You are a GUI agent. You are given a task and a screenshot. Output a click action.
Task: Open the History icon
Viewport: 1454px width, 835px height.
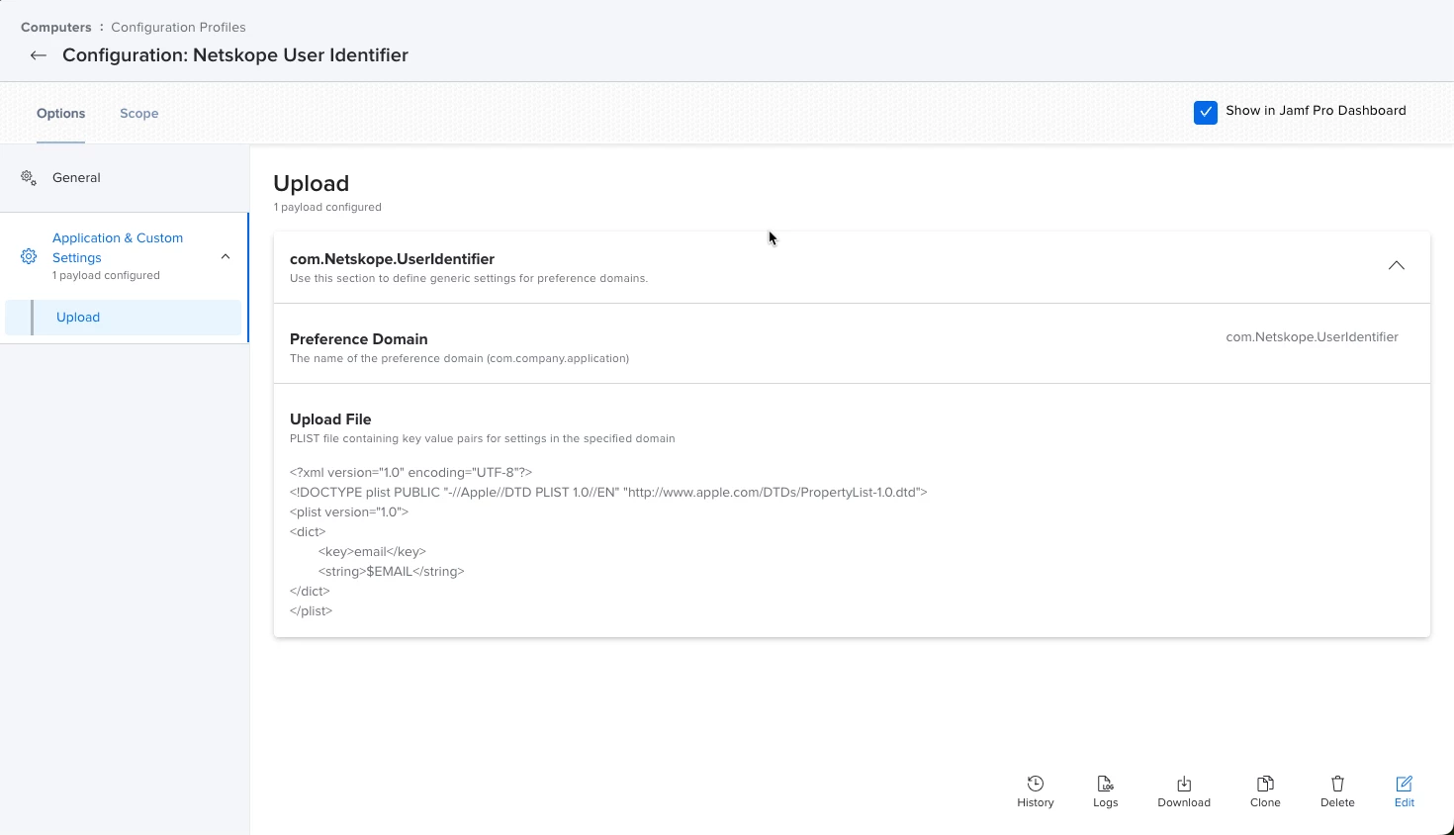point(1036,784)
